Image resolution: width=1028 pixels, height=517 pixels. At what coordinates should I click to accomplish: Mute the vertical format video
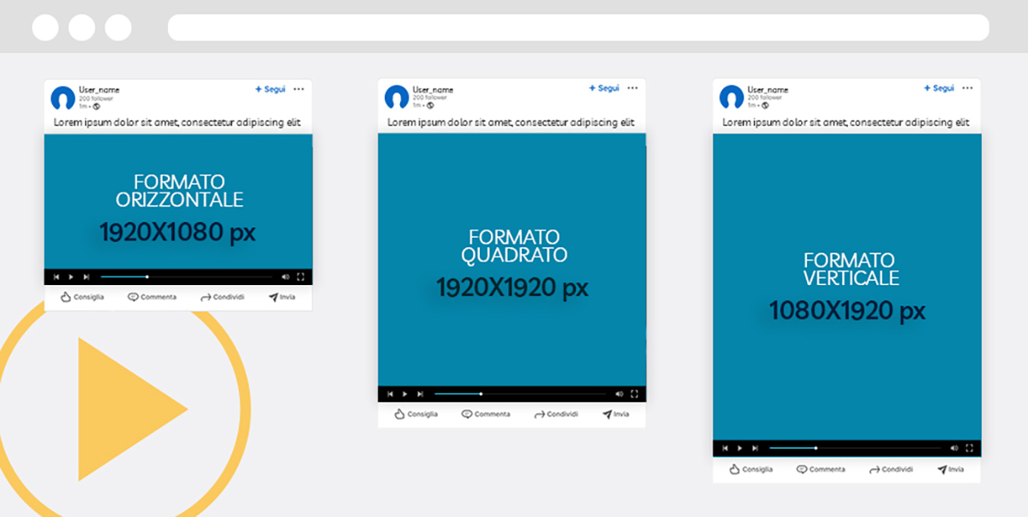pos(954,448)
